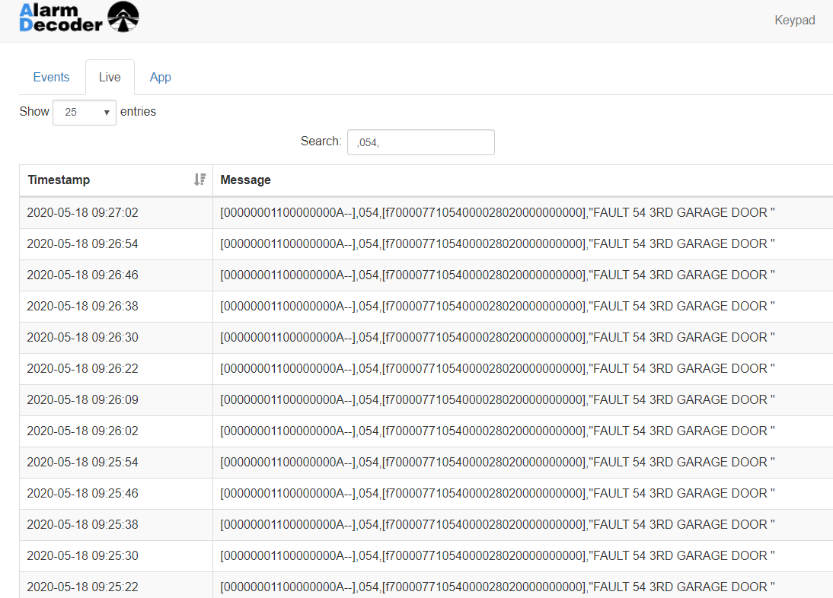The height and width of the screenshot is (598, 833).
Task: Select timestamp 2020-05-18 09:25:38
Action: tap(82, 524)
